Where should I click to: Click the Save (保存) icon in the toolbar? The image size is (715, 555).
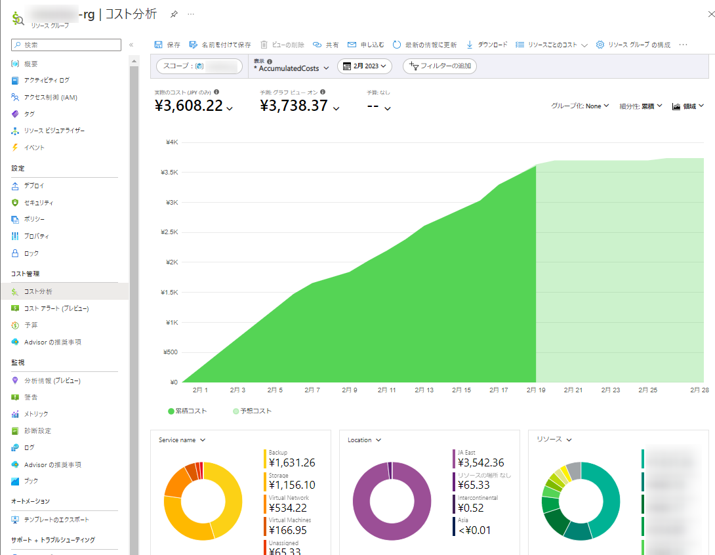(158, 44)
